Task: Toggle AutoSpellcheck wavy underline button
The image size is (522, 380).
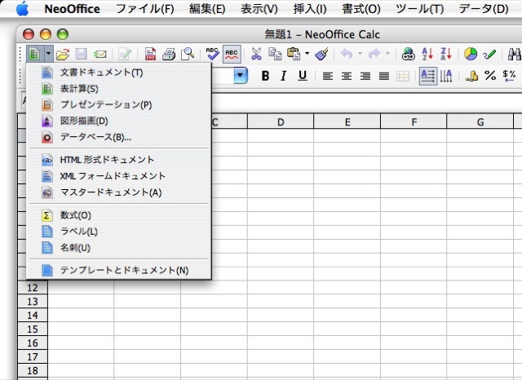Action: 232,55
